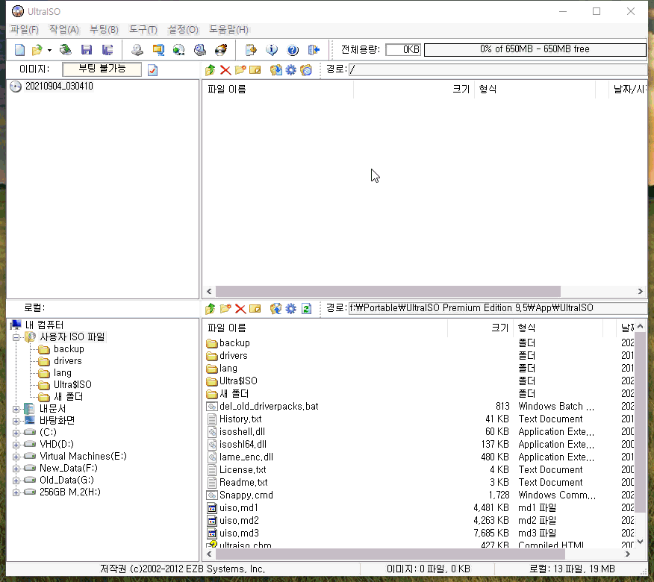The width and height of the screenshot is (654, 582).
Task: Click the Mount to Virtual Drive icon
Action: (200, 50)
